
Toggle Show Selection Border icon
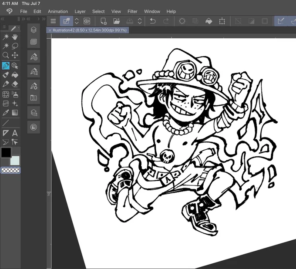pyautogui.click(x=265, y=21)
